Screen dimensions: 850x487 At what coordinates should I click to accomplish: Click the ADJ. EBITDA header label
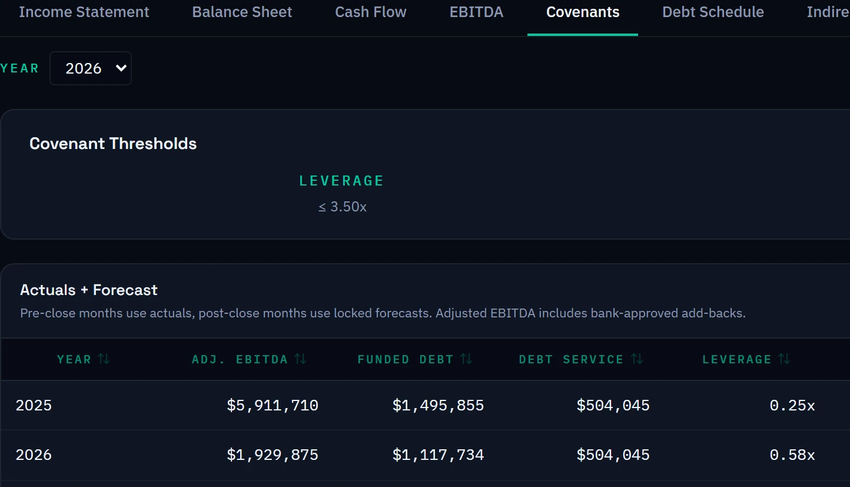click(240, 359)
